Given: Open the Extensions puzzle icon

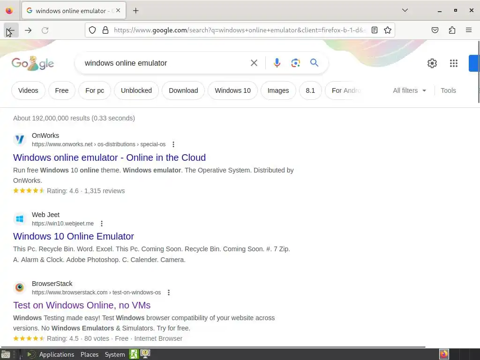Looking at the screenshot, I should coord(452,30).
